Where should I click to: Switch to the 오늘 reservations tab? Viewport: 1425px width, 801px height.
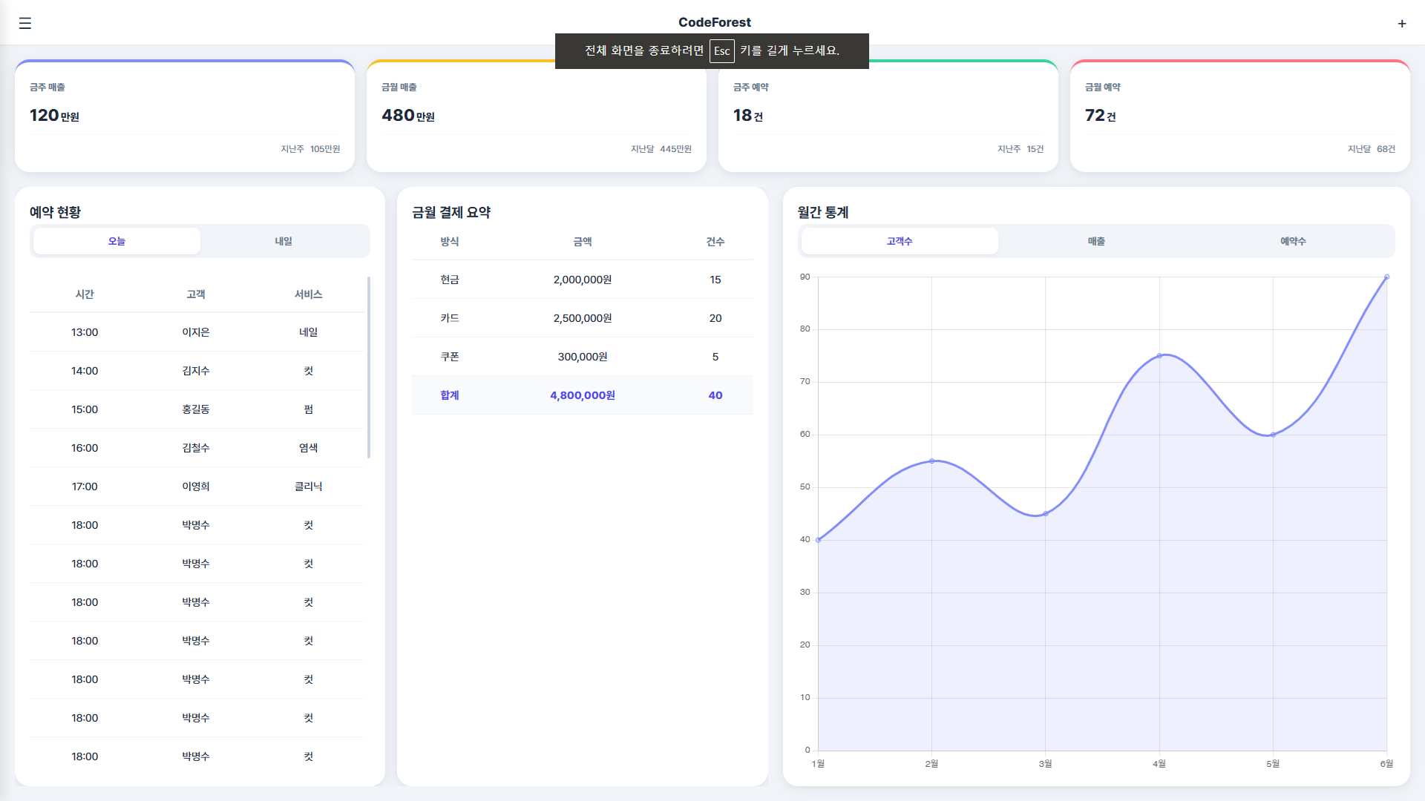coord(117,241)
